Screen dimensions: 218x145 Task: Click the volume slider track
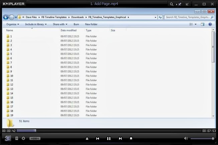202,138
